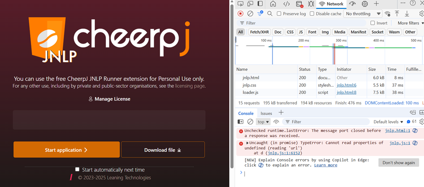This screenshot has height=187, width=424.
Task: Toggle device emulation icon in DevTools
Action: [250, 4]
